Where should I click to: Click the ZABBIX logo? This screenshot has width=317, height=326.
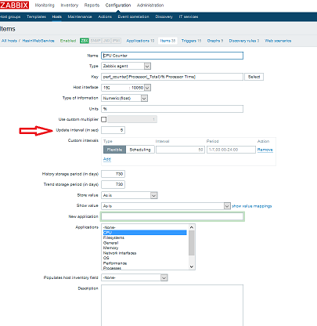point(14,5)
